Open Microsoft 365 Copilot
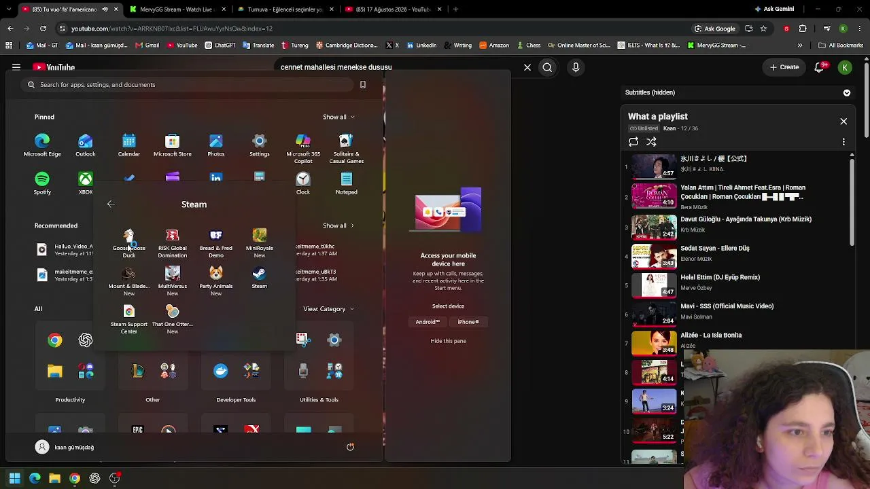This screenshot has height=489, width=870. click(x=302, y=149)
